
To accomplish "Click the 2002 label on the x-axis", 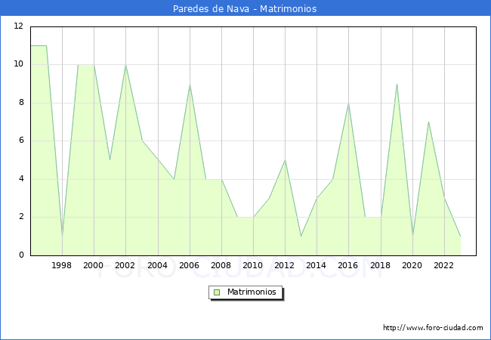I will click(x=125, y=265).
